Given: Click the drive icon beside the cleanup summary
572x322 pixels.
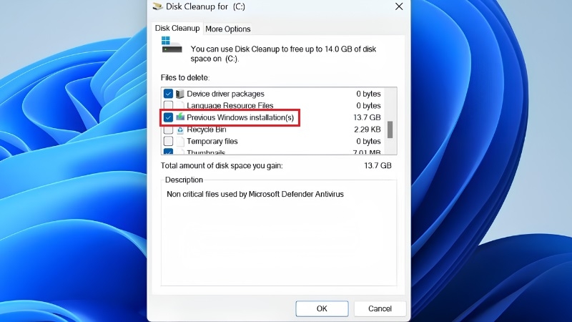Looking at the screenshot, I should pyautogui.click(x=172, y=45).
